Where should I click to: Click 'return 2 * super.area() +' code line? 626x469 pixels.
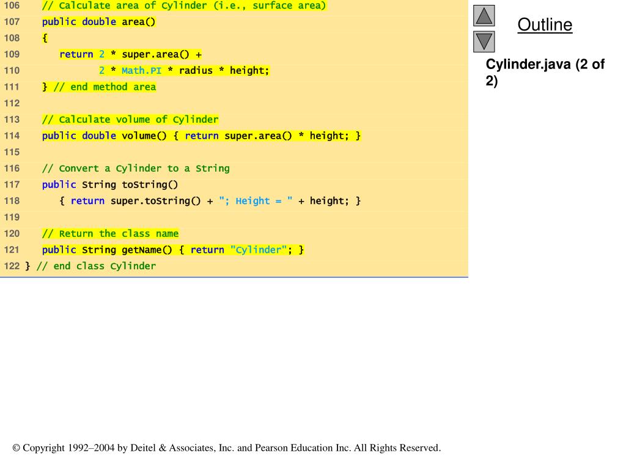coord(131,54)
